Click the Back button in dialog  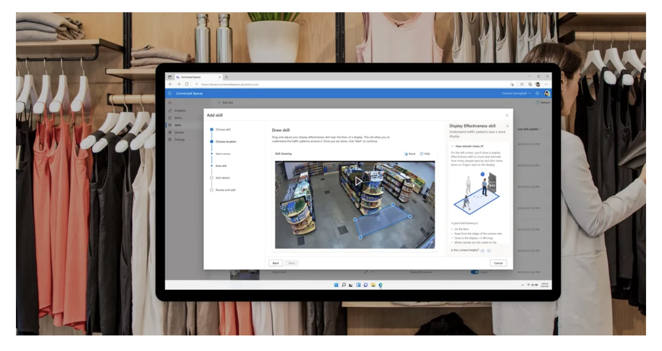pyautogui.click(x=276, y=263)
